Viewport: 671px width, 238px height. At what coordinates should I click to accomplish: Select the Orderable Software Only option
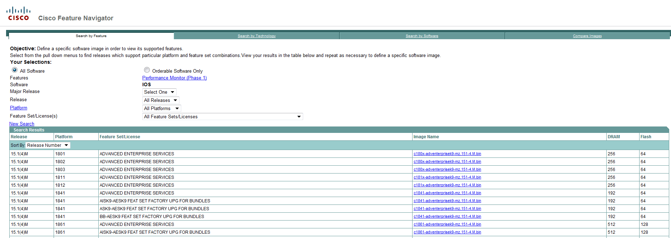coord(147,70)
